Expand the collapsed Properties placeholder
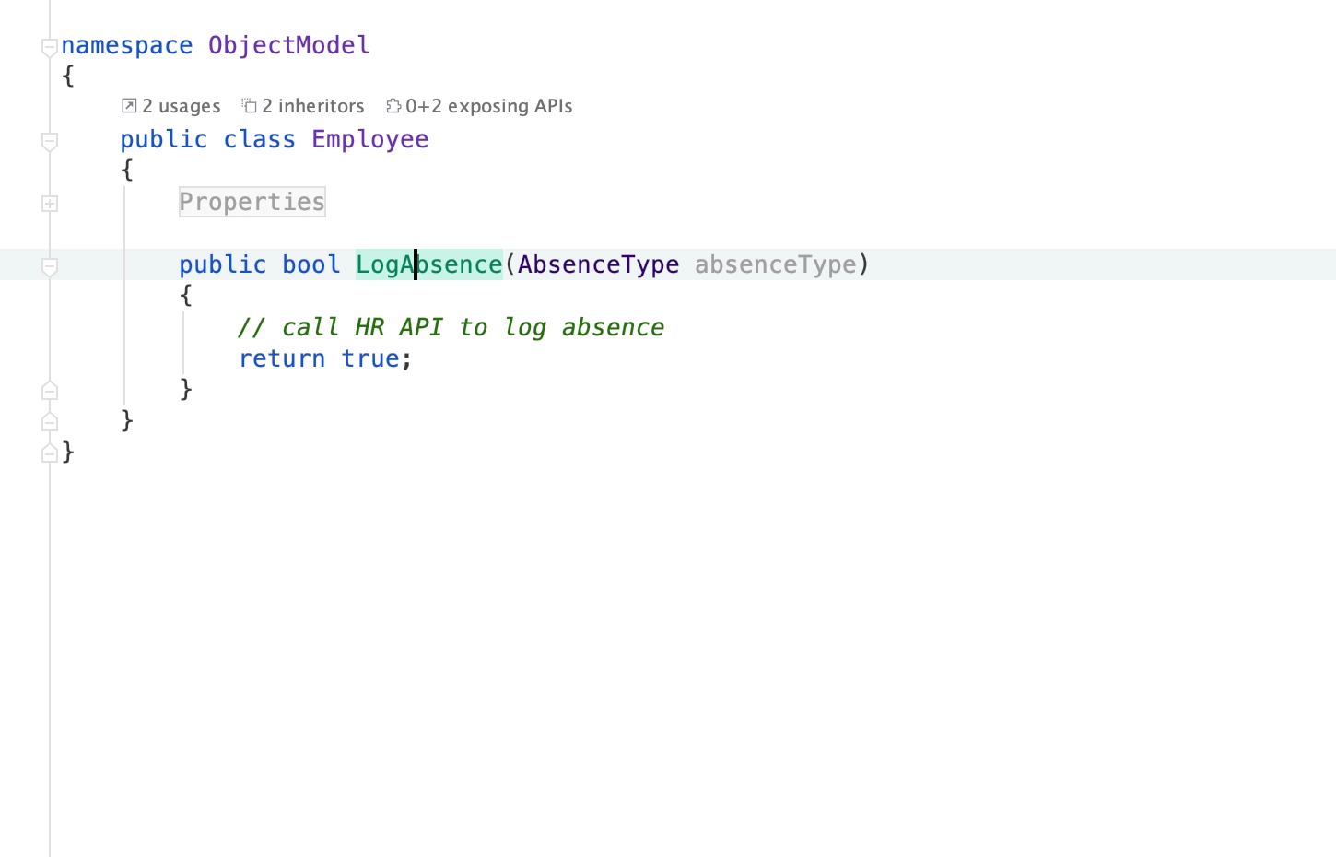Screen dimensions: 1336x857 [252, 202]
